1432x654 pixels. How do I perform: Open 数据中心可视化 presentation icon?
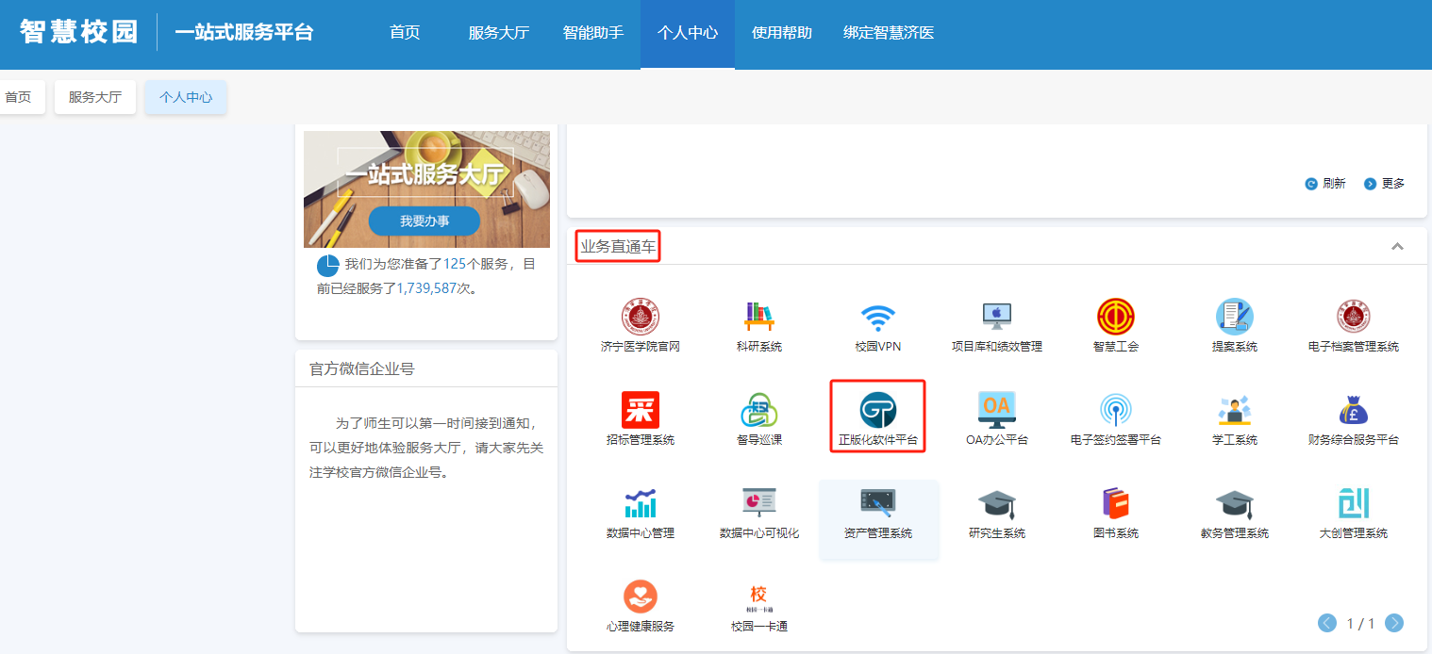[x=759, y=503]
